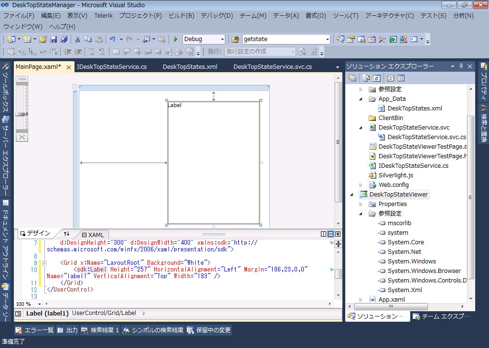Pin the Solution Explorer panel

(x=461, y=66)
